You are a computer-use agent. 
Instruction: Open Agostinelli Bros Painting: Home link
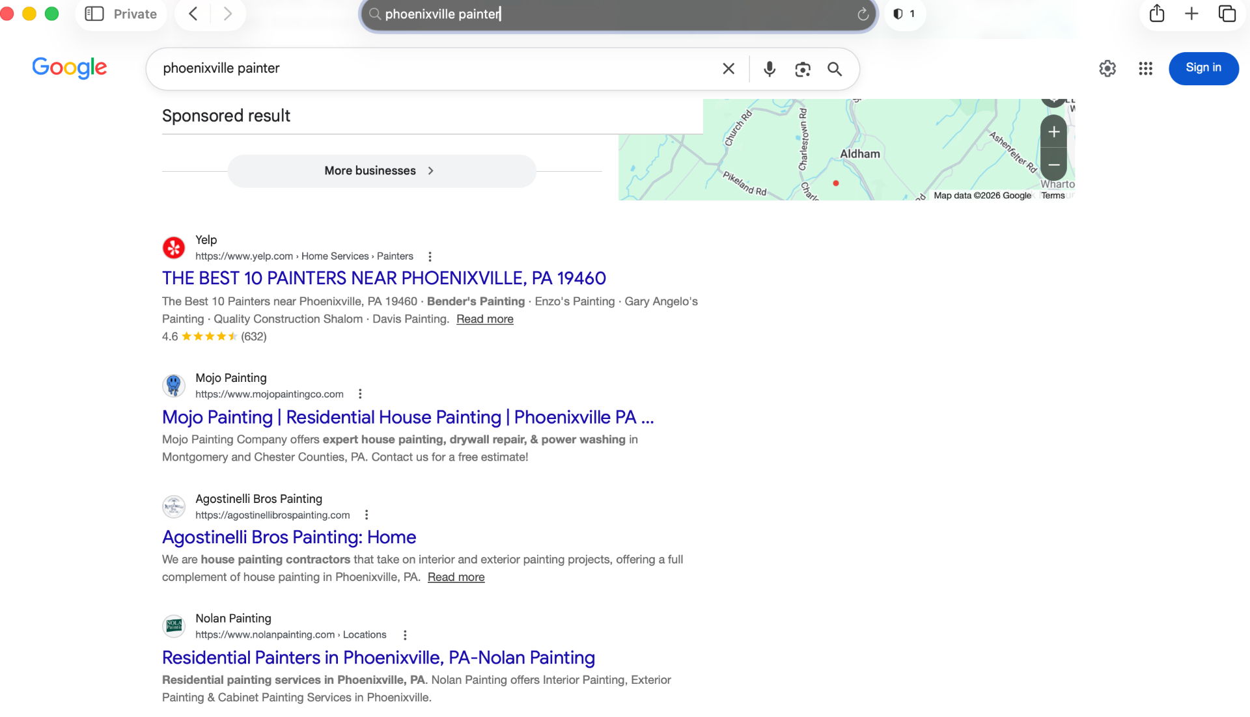[289, 537]
